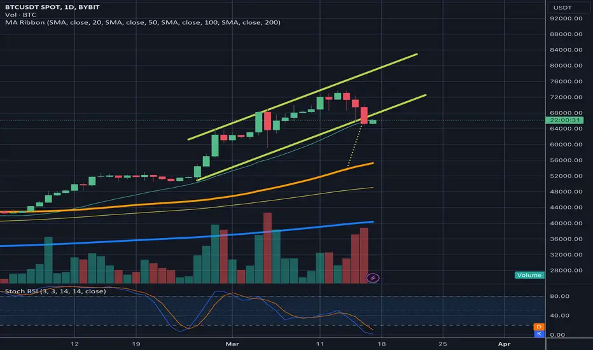Click the Apr label on time axis
Viewport: 593px width, 350px height.
pyautogui.click(x=504, y=344)
